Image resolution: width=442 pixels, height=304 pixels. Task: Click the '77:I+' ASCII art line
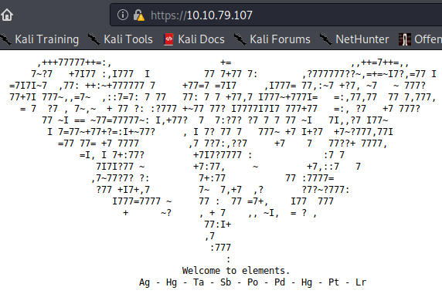click(218, 225)
